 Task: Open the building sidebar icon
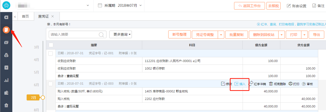pos(6,105)
